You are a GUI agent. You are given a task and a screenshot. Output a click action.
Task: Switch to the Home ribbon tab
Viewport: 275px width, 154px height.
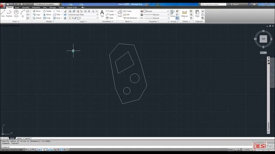point(10,8)
